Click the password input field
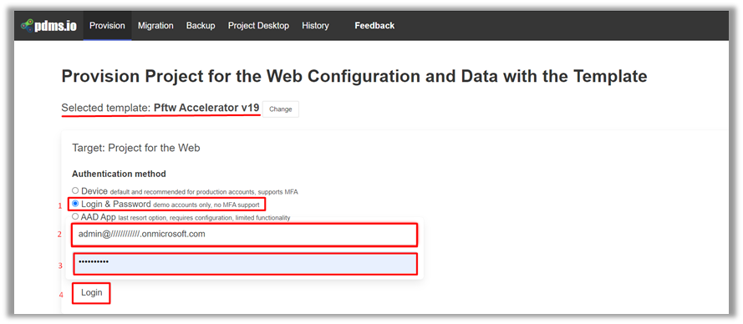This screenshot has height=324, width=743. point(245,264)
